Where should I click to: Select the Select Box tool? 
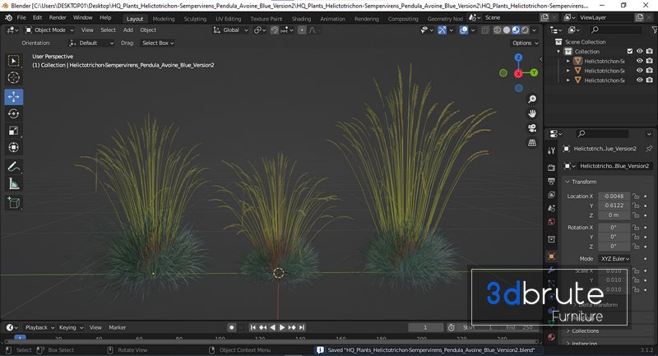[14, 61]
